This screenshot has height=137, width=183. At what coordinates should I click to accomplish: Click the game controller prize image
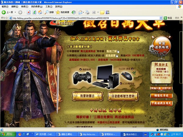(82, 78)
